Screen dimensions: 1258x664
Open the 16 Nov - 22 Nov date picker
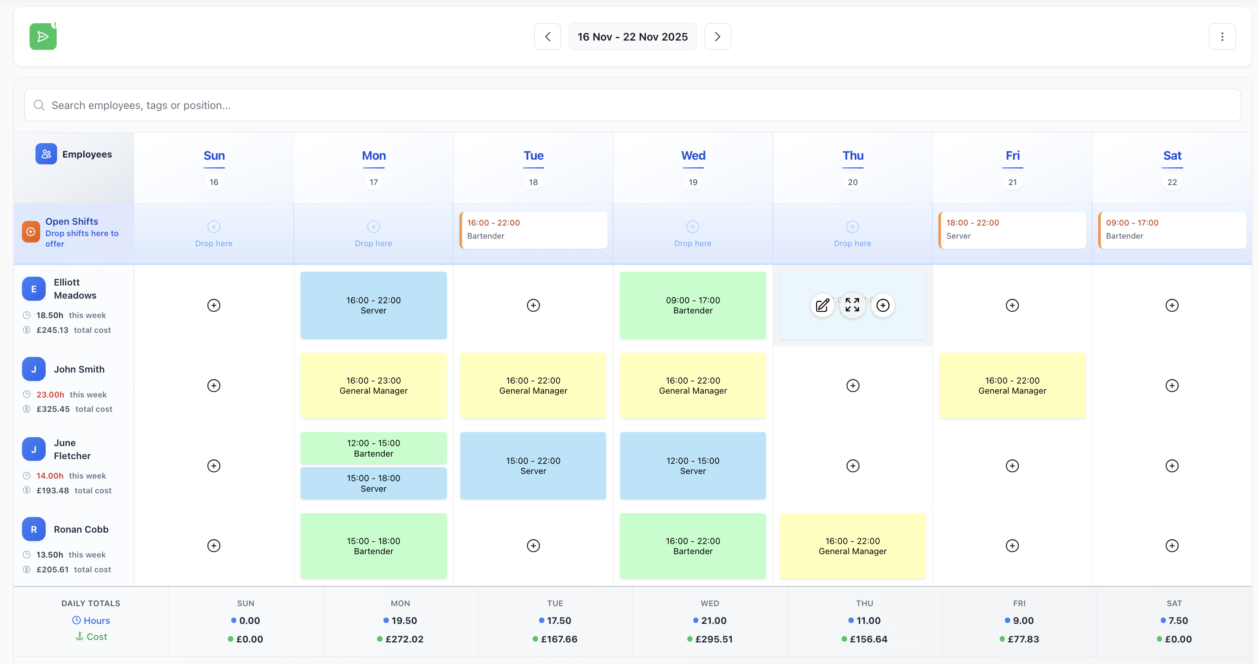pos(632,36)
